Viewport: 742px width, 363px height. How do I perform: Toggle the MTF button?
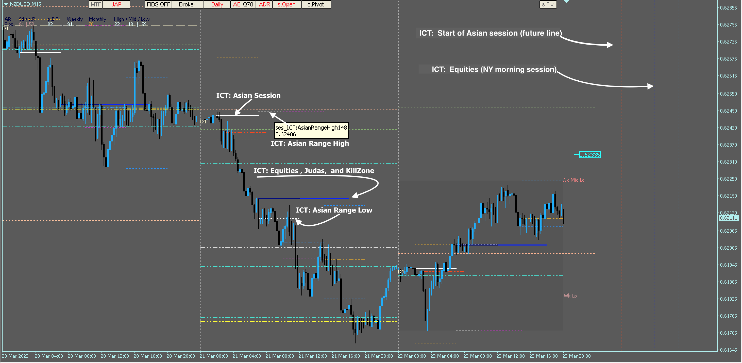[96, 4]
